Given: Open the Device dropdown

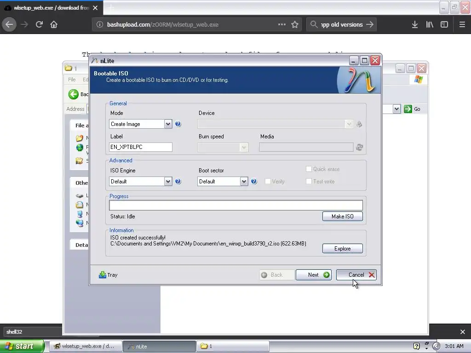Looking at the screenshot, I should point(349,124).
